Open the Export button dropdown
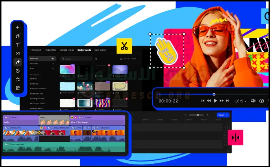This screenshot has width=270, height=167. tap(222, 115)
